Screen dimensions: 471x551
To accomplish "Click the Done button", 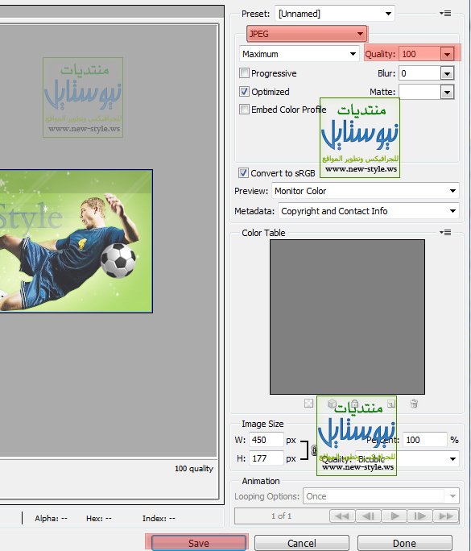I will tap(405, 543).
